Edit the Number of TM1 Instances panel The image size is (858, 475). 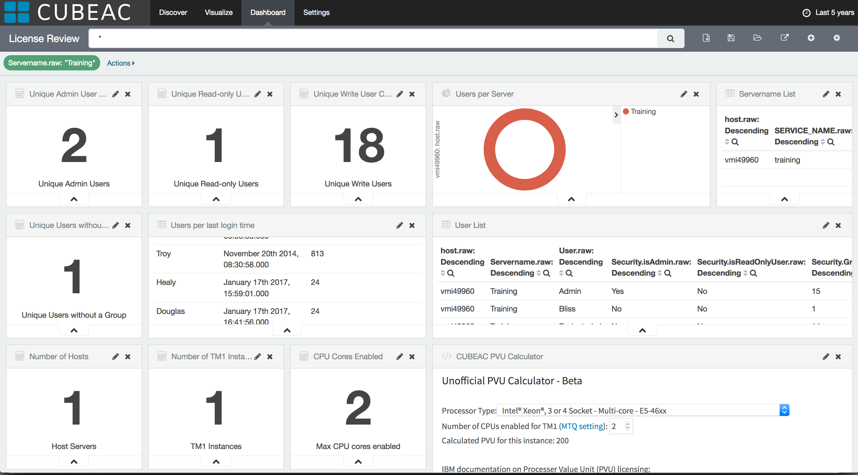pyautogui.click(x=258, y=357)
